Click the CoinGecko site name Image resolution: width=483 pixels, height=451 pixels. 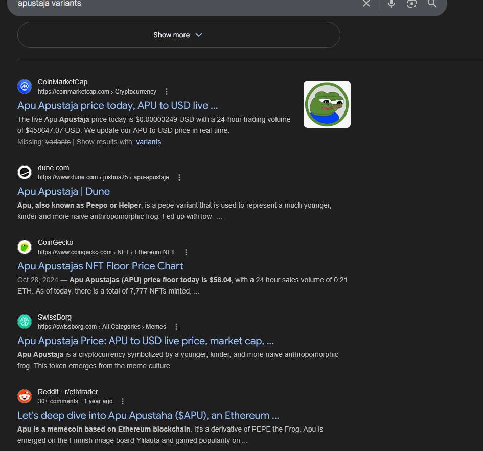point(55,242)
